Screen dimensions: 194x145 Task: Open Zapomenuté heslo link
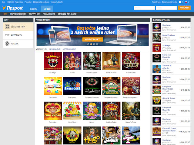coord(169,2)
